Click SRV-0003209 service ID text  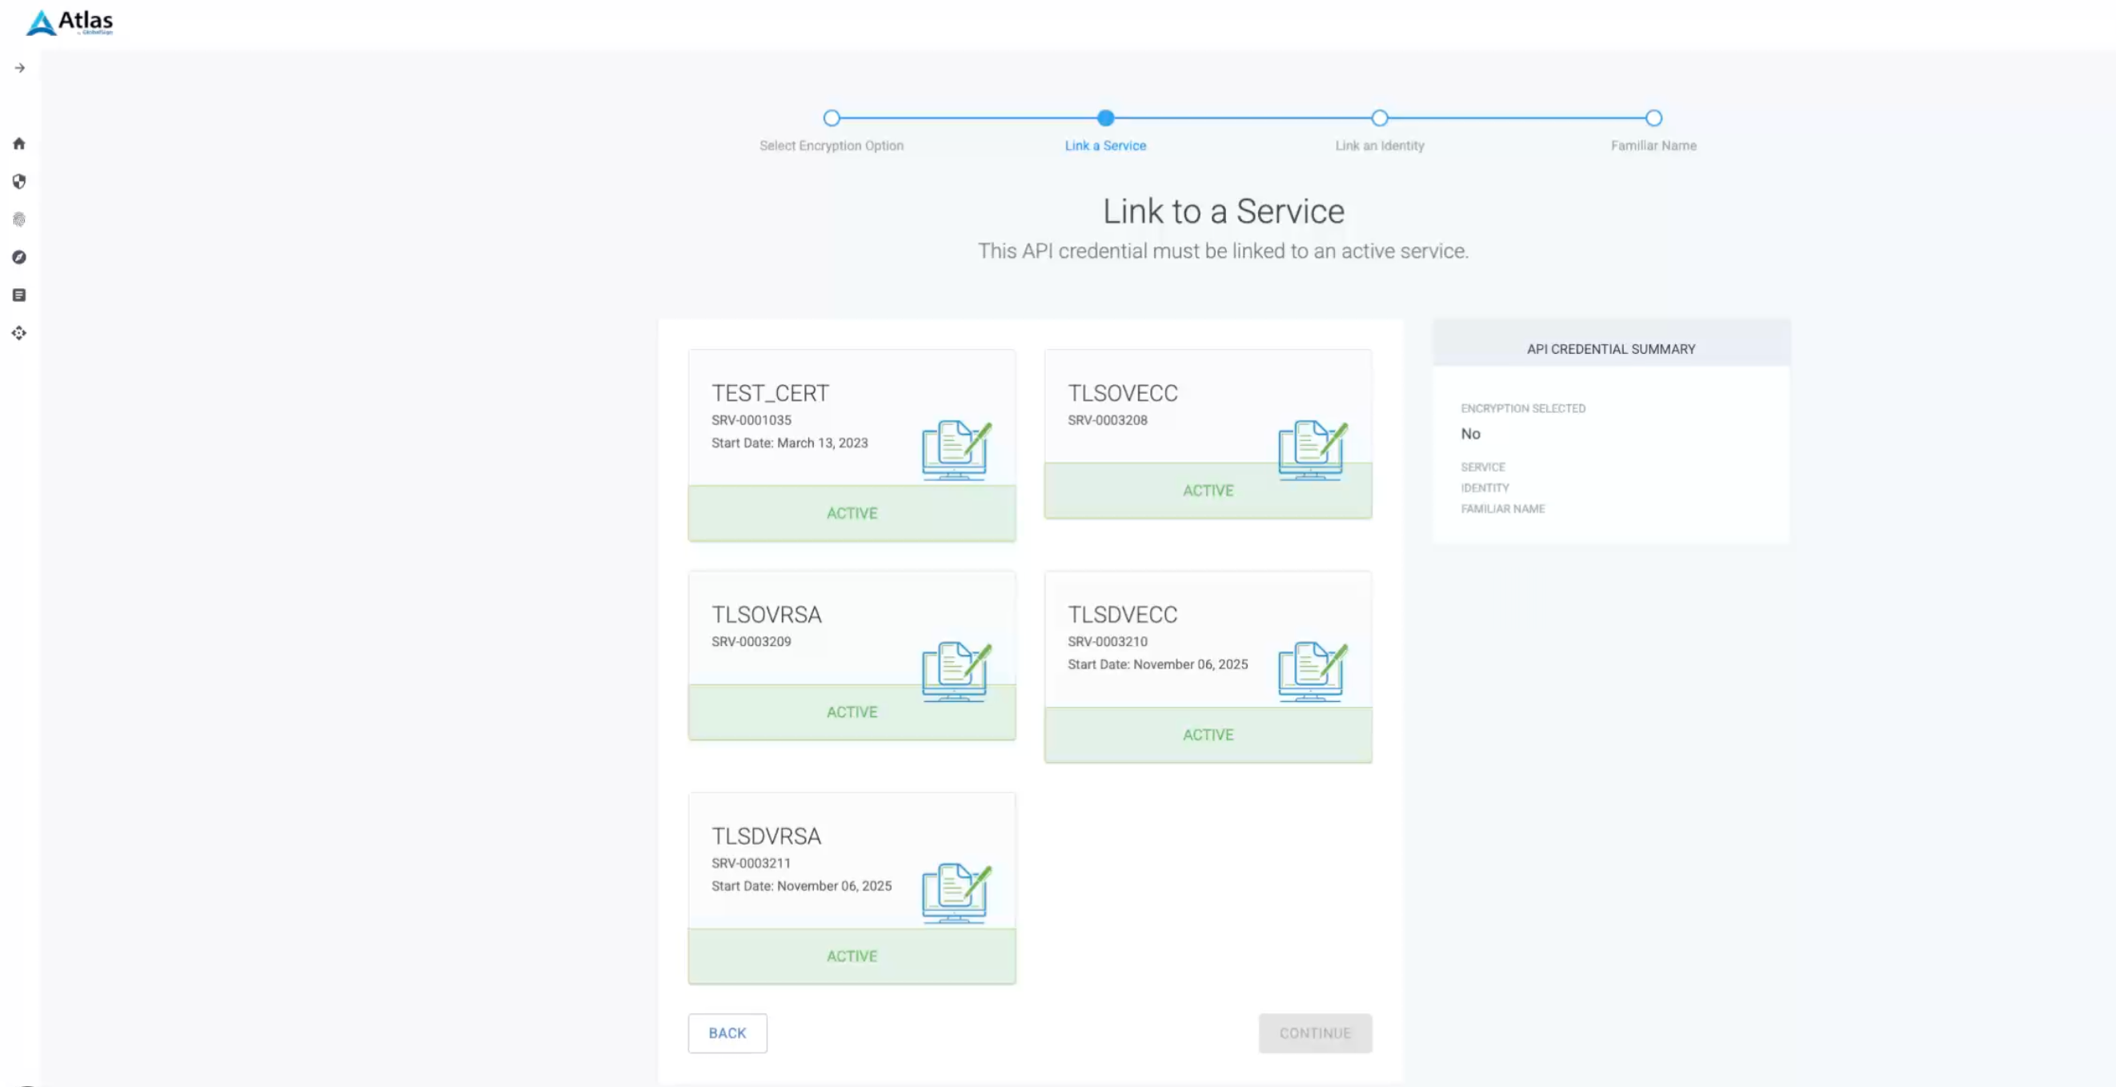tap(751, 642)
